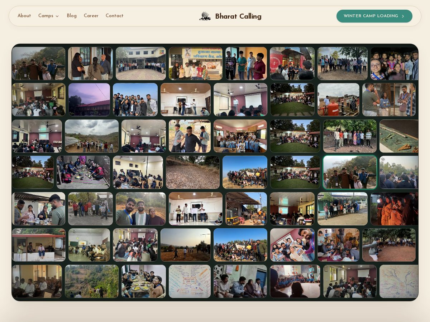Open photo of purple sunset sky
This screenshot has height=322, width=430.
click(x=89, y=99)
